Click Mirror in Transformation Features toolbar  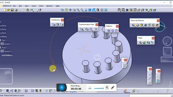(x=87, y=29)
